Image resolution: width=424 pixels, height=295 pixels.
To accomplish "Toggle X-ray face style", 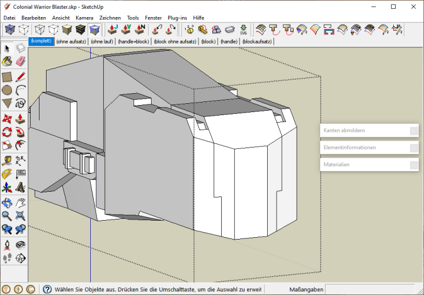I will pyautogui.click(x=11, y=29).
